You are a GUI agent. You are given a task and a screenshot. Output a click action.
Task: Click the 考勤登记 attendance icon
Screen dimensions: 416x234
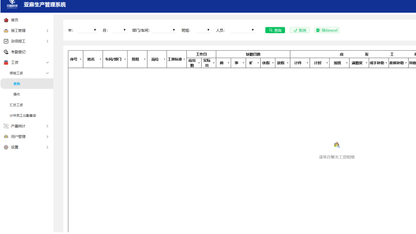tap(6, 52)
